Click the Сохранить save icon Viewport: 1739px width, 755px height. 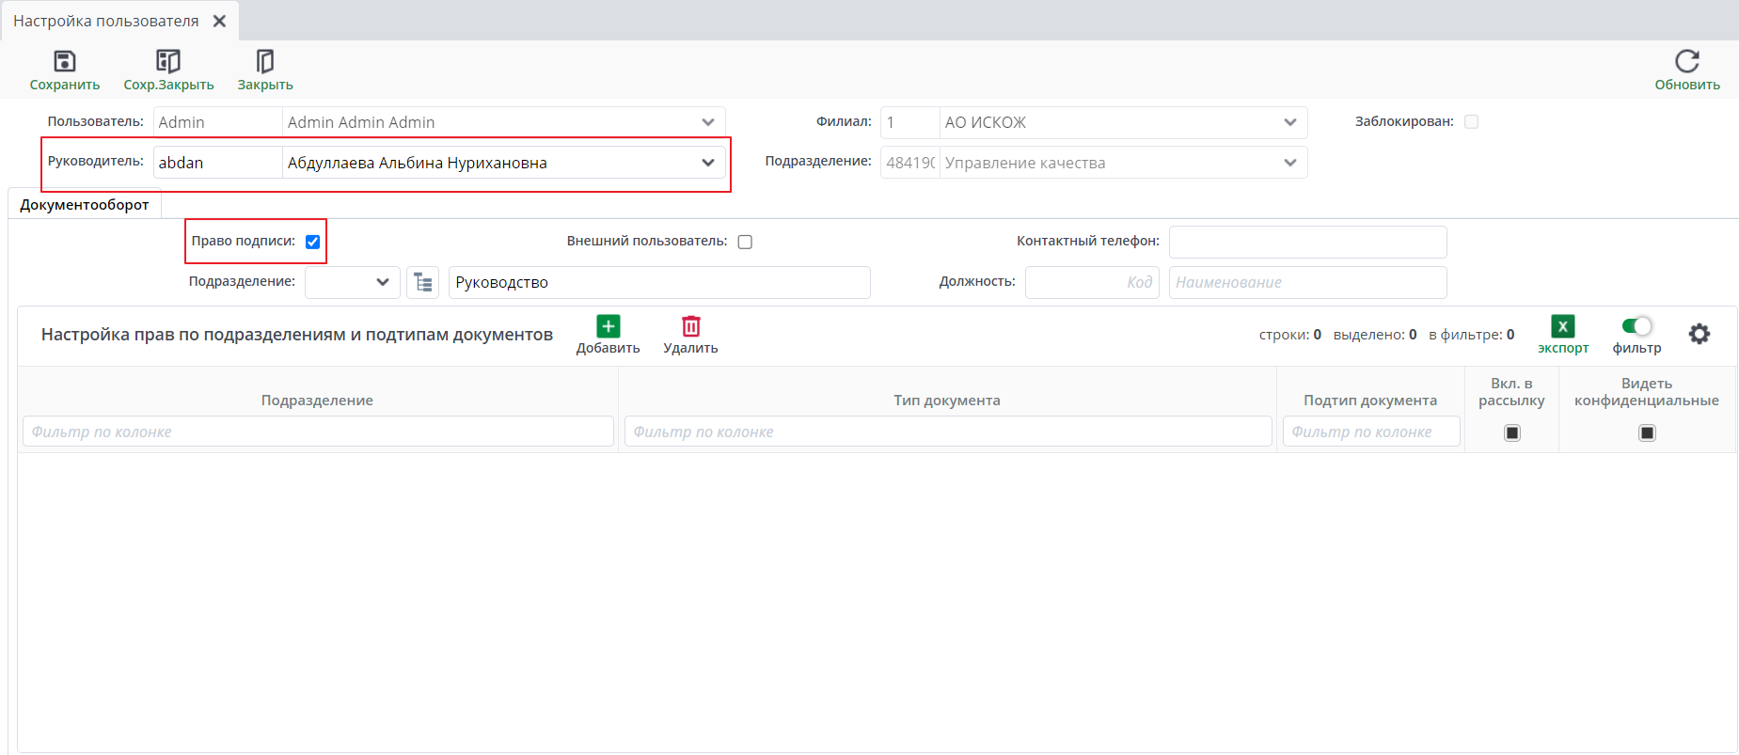point(64,62)
